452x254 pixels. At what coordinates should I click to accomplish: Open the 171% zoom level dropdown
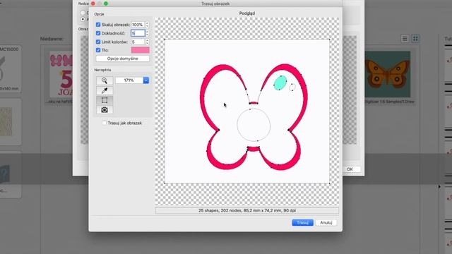(146, 80)
